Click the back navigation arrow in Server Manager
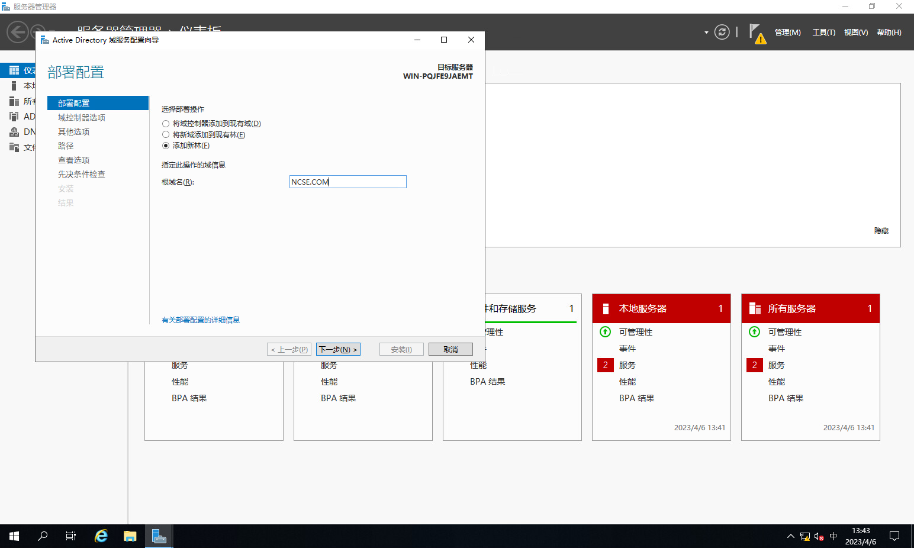This screenshot has height=548, width=914. coord(18,32)
